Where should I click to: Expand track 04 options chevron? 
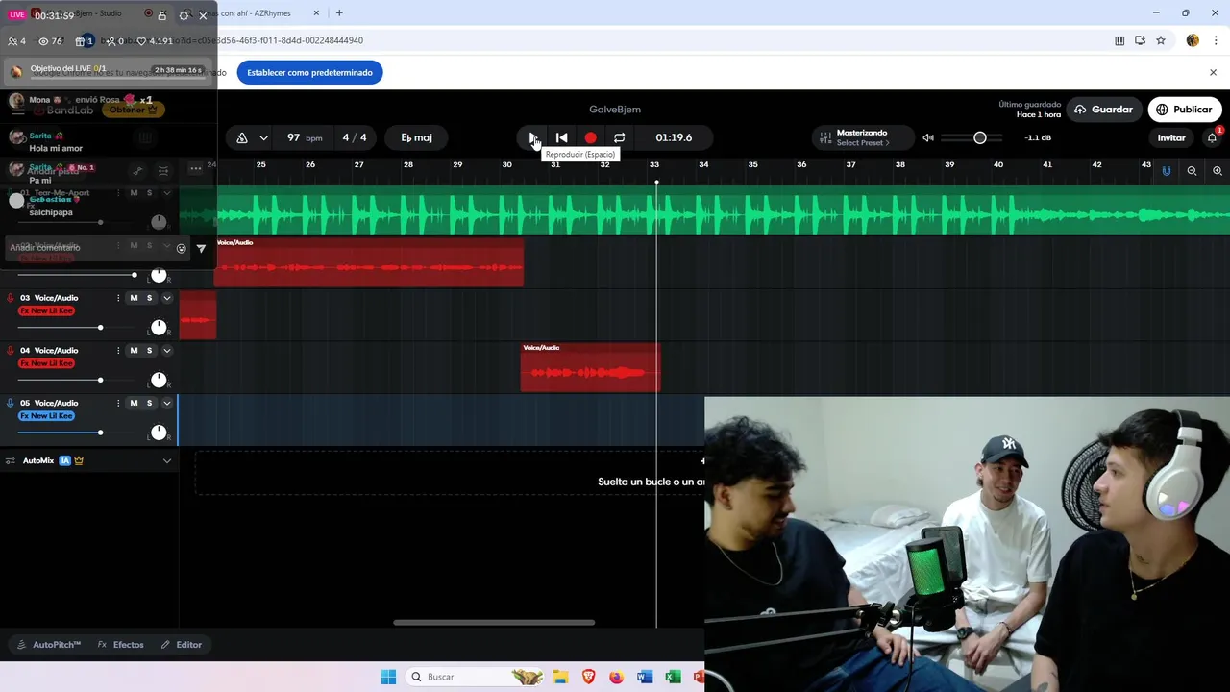[166, 350]
